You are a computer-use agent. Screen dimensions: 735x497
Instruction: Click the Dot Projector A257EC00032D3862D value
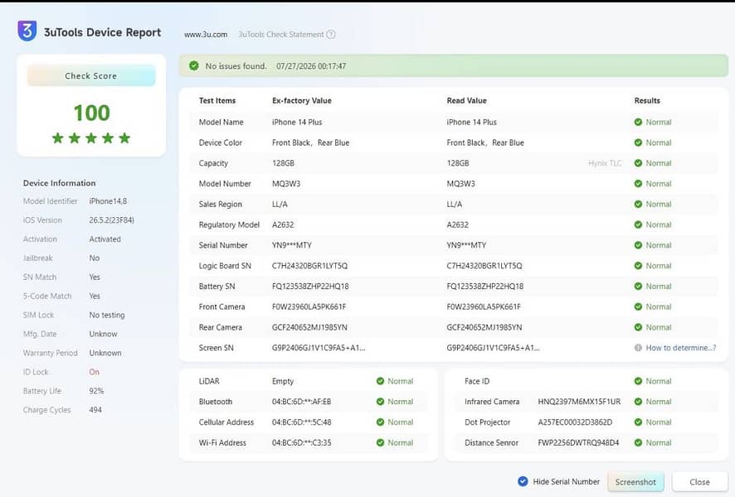(575, 422)
